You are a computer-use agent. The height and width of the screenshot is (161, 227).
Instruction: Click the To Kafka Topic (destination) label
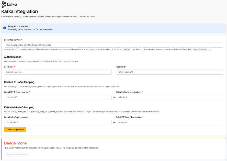(128, 92)
